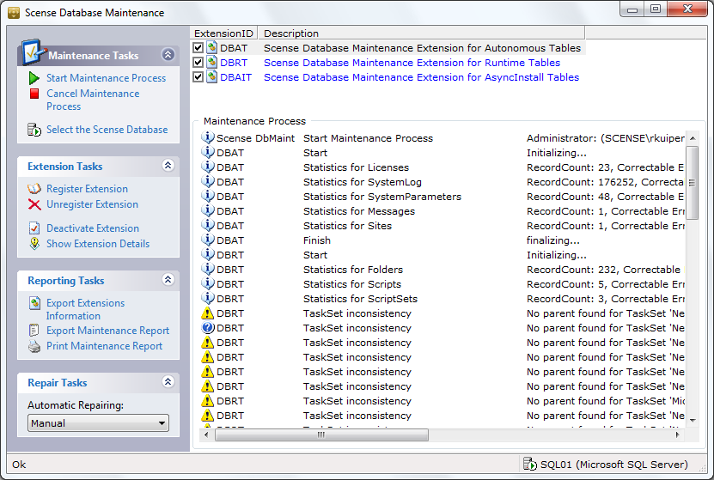Click the Print Maintenance Report printer icon
The height and width of the screenshot is (480, 714).
click(x=34, y=346)
